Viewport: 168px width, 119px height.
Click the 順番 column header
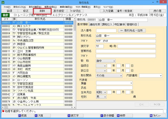tap(68, 19)
